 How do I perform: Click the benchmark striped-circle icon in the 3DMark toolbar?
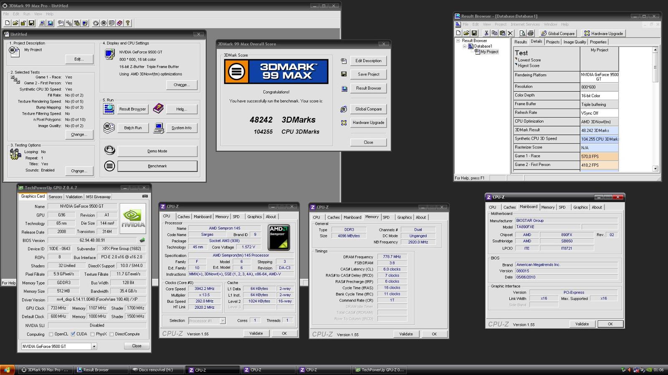(104, 23)
